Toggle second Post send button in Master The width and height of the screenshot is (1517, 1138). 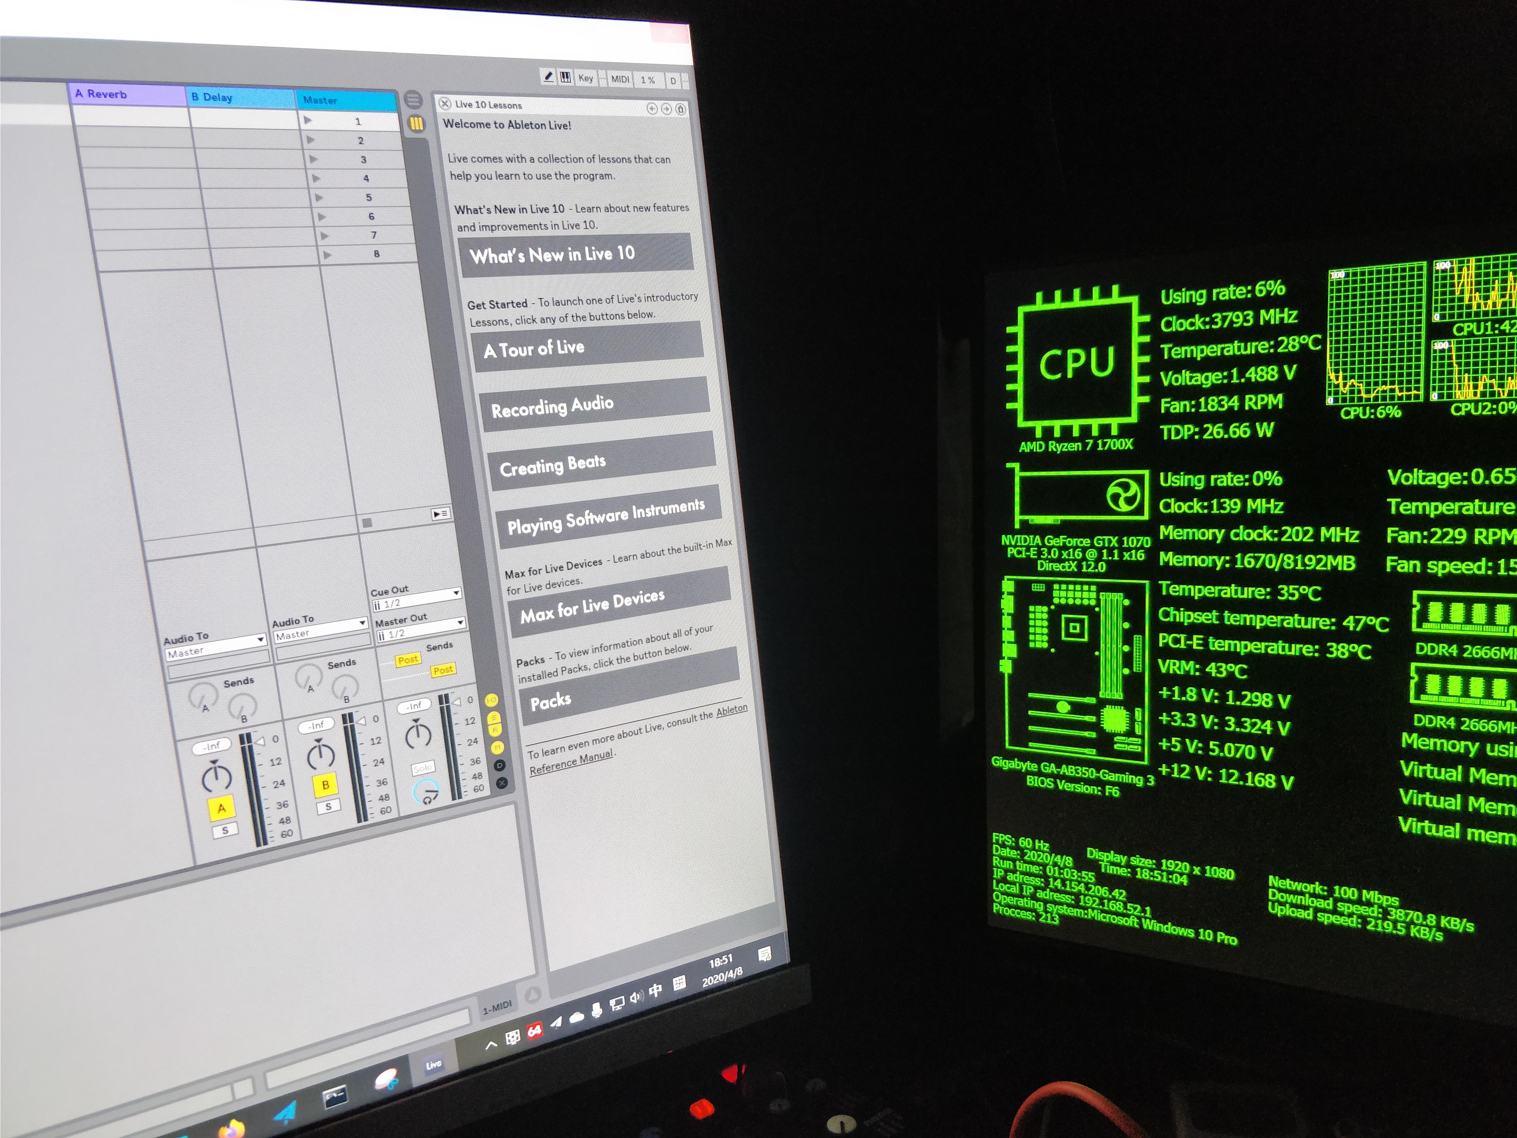pos(443,669)
